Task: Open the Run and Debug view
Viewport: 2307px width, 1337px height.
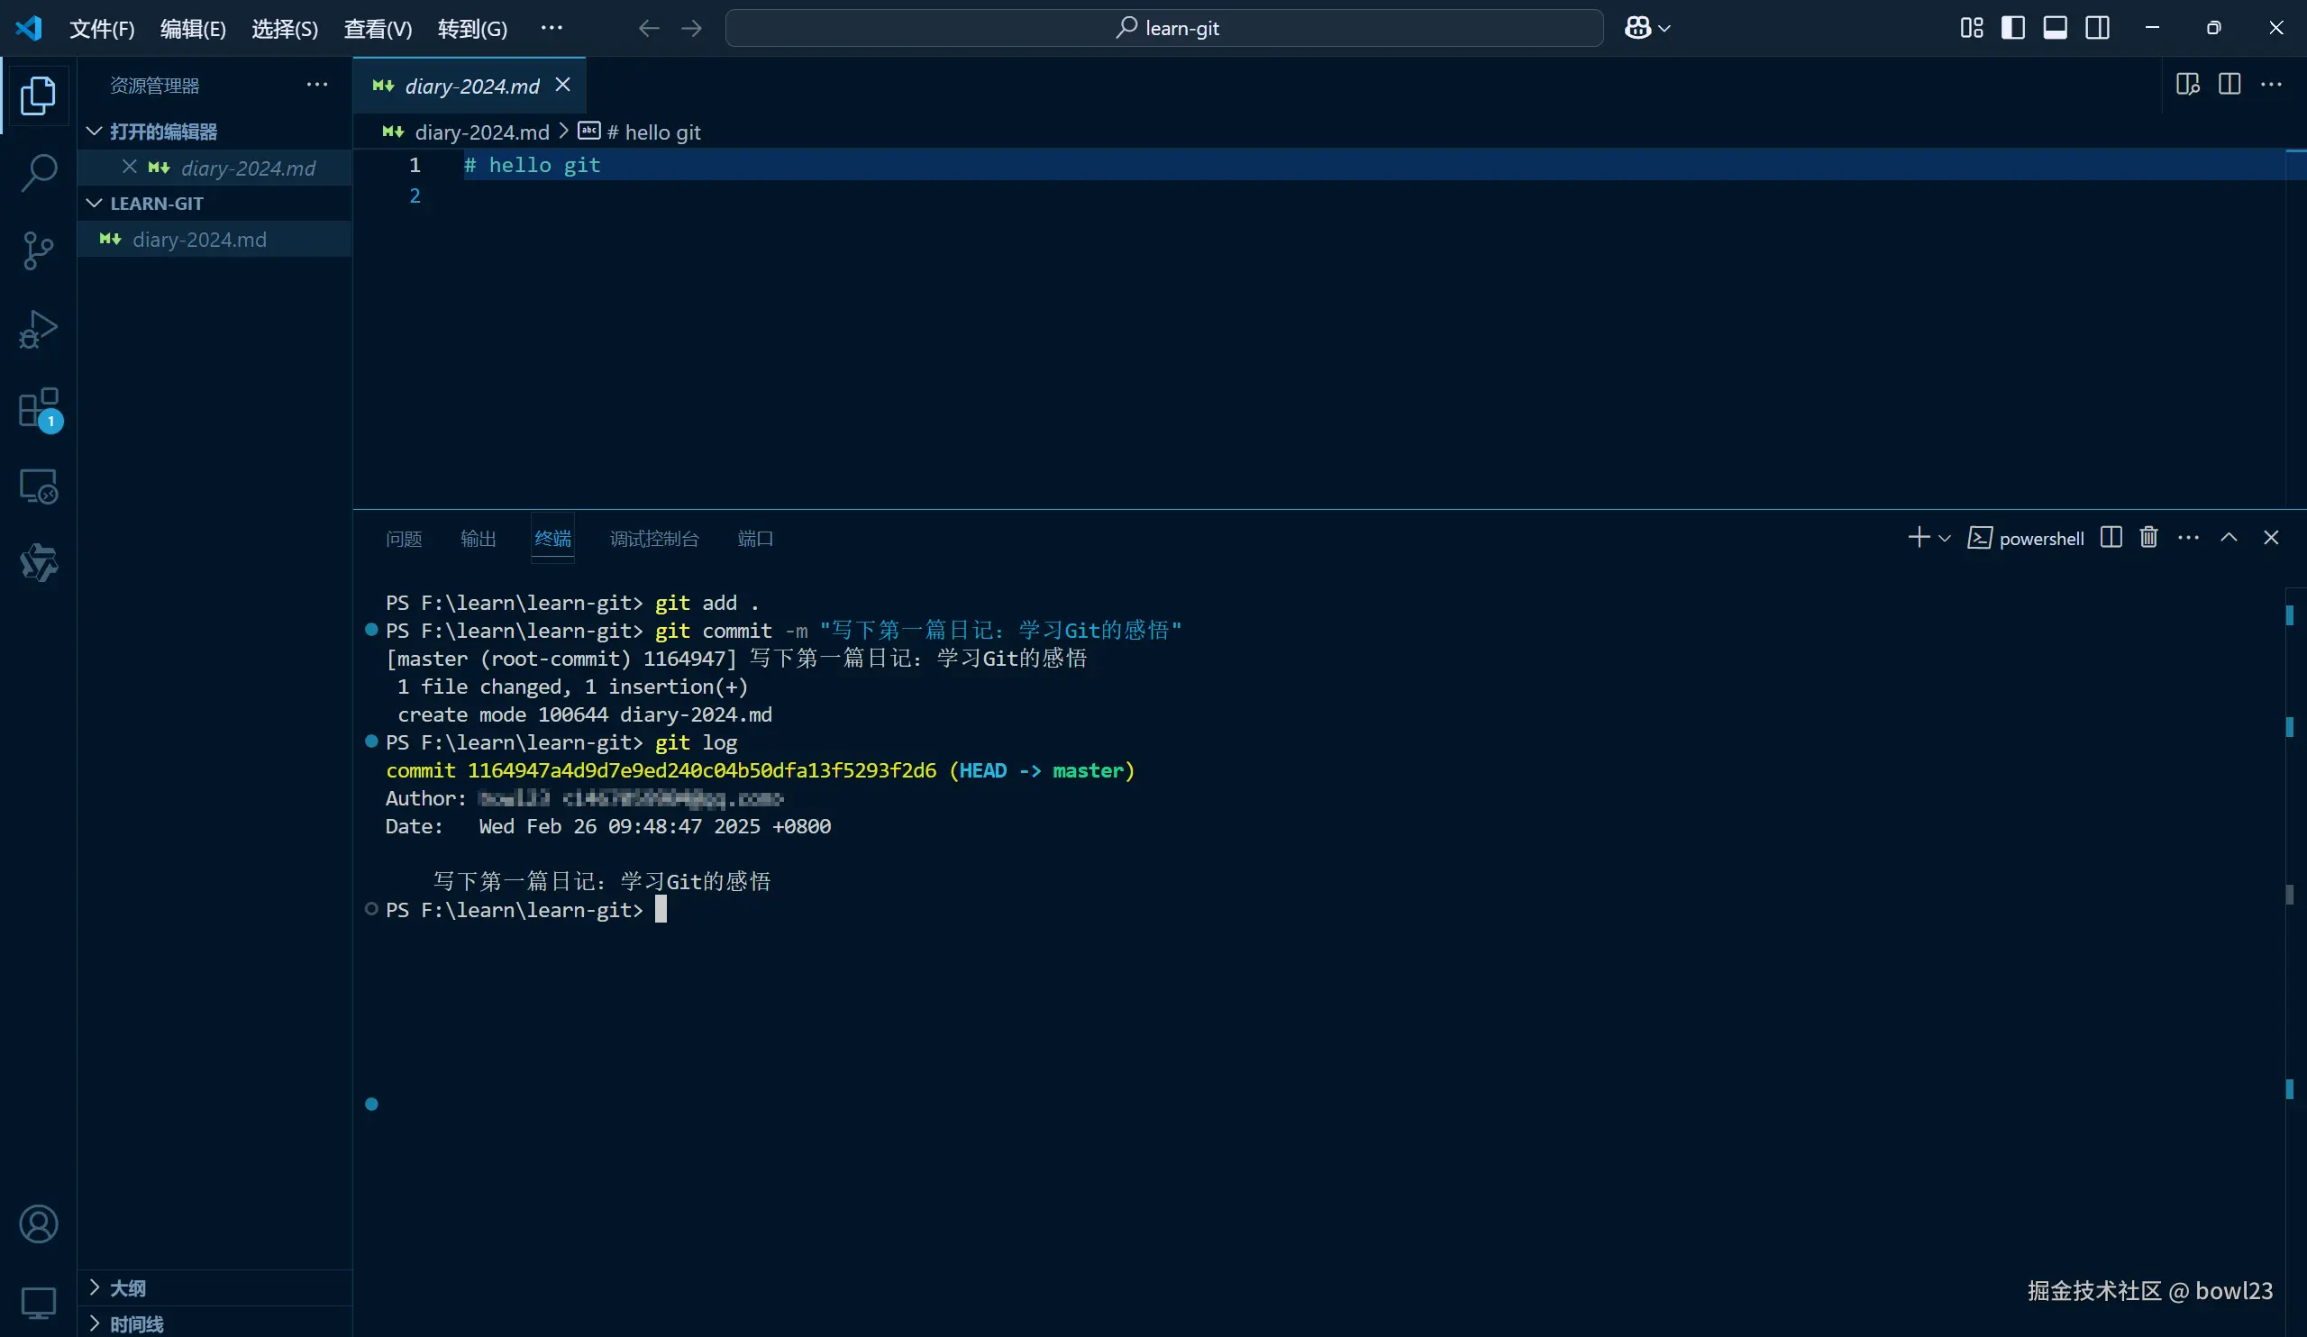Action: (38, 330)
